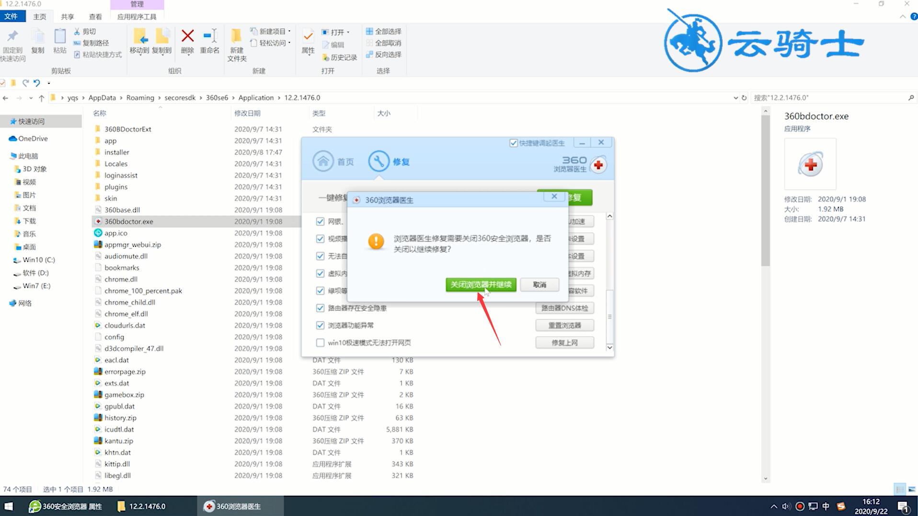Click the Rename (重命名) icon
Screen dimensions: 918x516
tap(210, 36)
